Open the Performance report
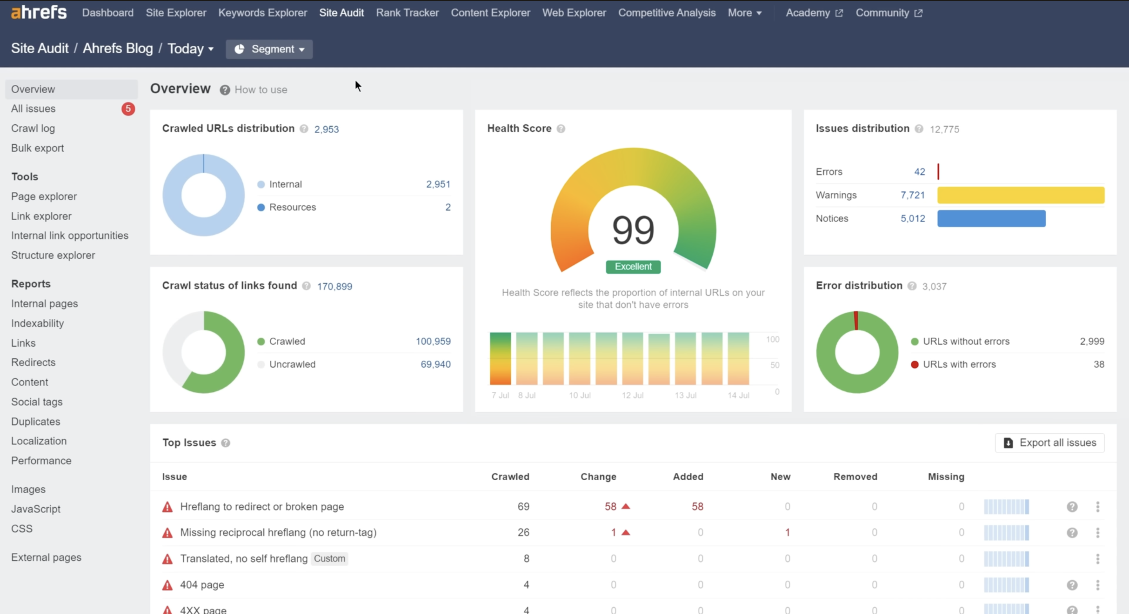Viewport: 1129px width, 614px height. (x=41, y=461)
